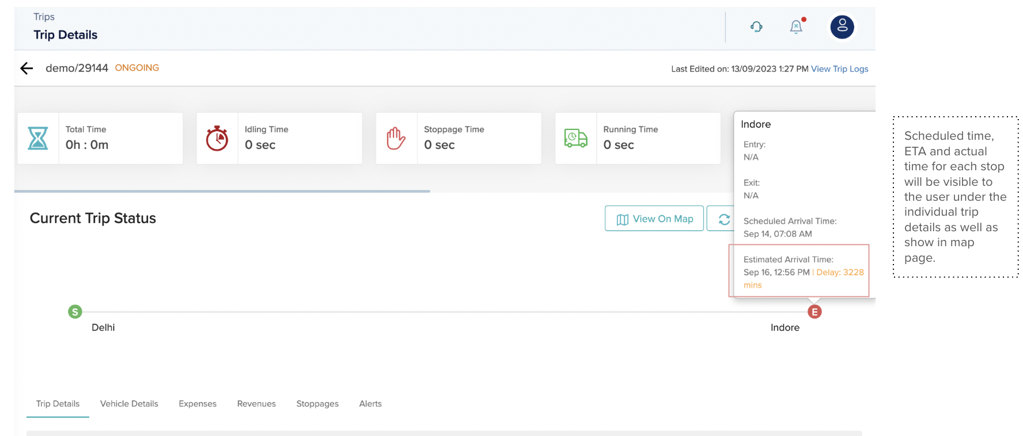Go to the Alerts tab
Viewport: 1023px width, 436px height.
(370, 404)
